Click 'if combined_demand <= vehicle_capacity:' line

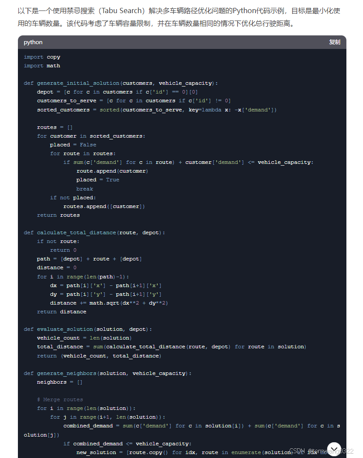127,444
